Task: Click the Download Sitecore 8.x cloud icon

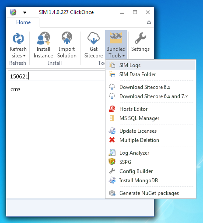Action: [x=112, y=87]
